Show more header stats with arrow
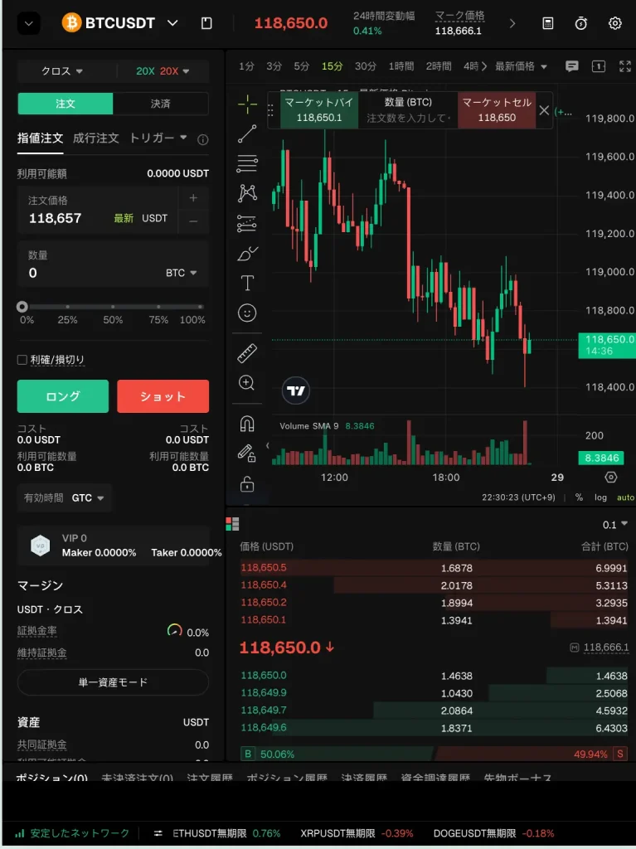Image resolution: width=636 pixels, height=849 pixels. 512,23
